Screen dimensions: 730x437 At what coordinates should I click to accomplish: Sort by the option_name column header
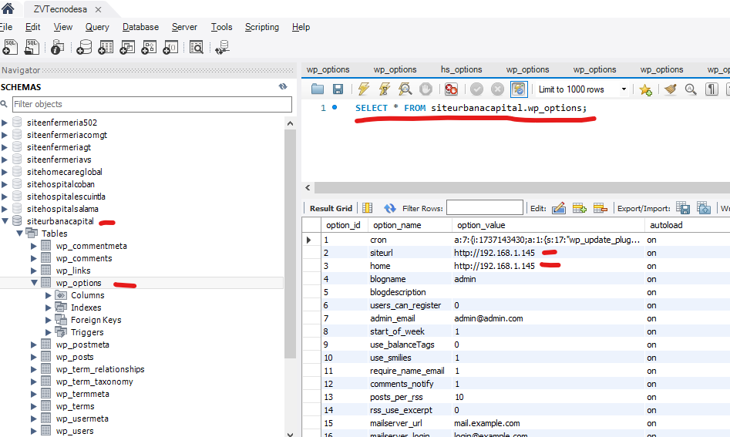coord(395,225)
